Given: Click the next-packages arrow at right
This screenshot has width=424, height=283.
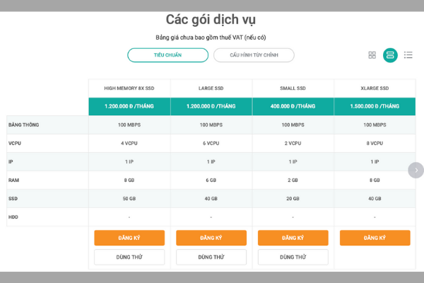Looking at the screenshot, I should point(416,170).
